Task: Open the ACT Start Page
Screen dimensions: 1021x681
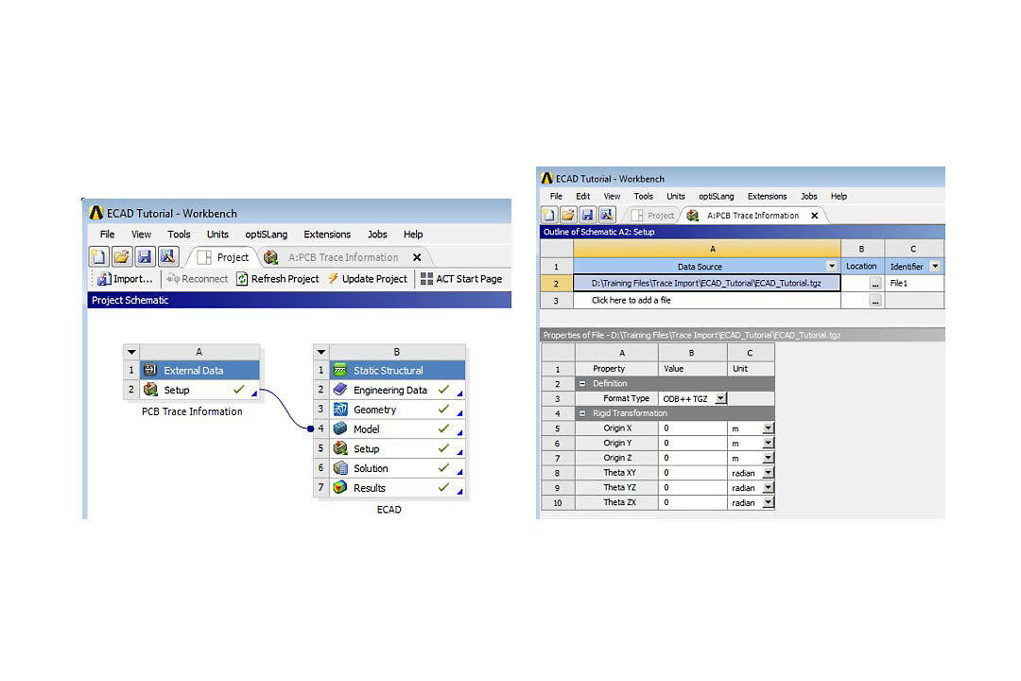Action: (x=461, y=279)
